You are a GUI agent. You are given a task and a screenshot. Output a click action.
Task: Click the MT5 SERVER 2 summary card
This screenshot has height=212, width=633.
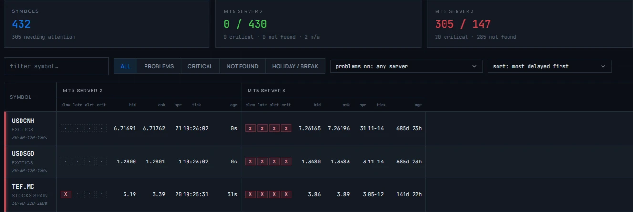(318, 23)
